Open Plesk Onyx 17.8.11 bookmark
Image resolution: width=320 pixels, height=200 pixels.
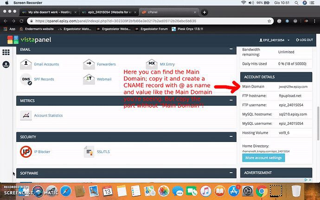tap(187, 29)
